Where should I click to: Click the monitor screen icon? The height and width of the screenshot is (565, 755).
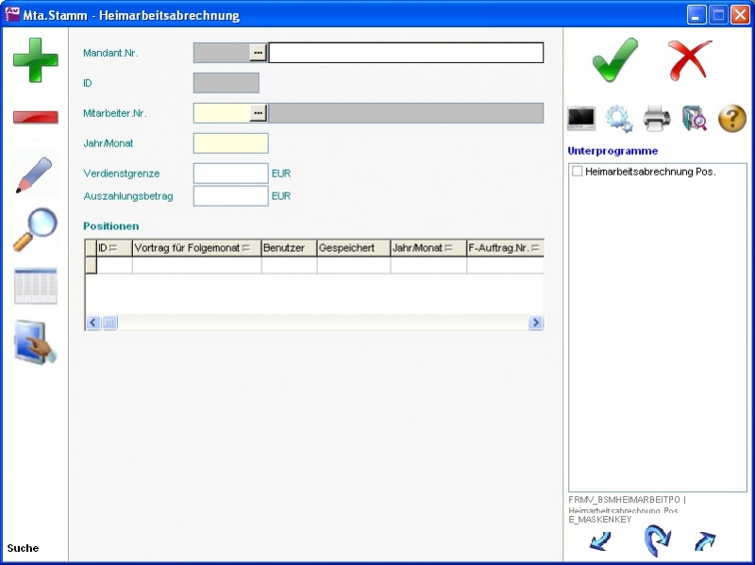[581, 119]
